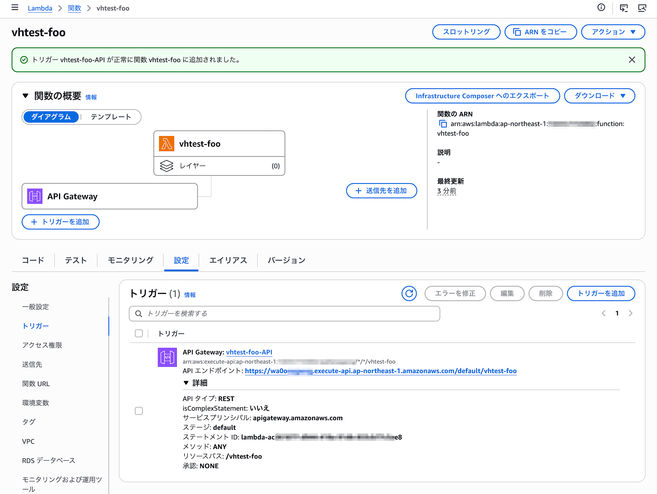Click the レイヤー row in the diagram
The image size is (657, 494).
click(219, 166)
